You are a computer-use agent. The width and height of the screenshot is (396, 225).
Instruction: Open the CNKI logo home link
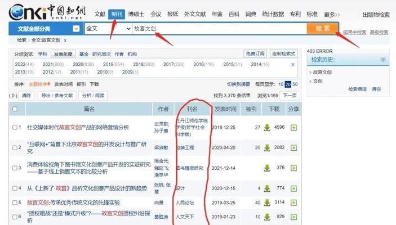pyautogui.click(x=47, y=12)
